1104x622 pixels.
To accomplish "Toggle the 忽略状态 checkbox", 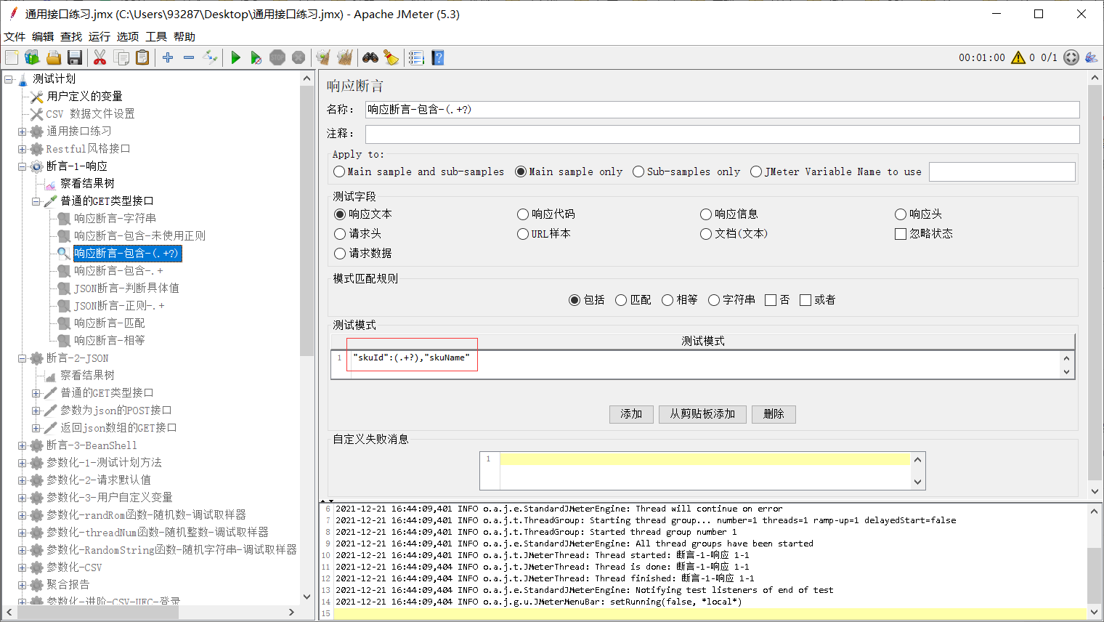I will point(924,233).
